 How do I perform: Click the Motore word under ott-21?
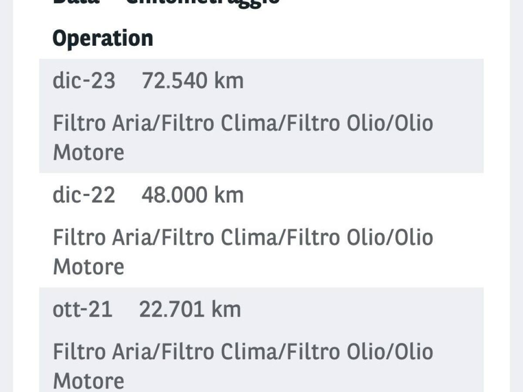pos(88,381)
